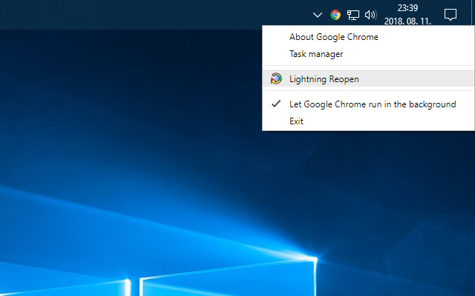Screen dimensions: 475x296
Task: Expand hidden tray icons chevron
Action: (318, 15)
